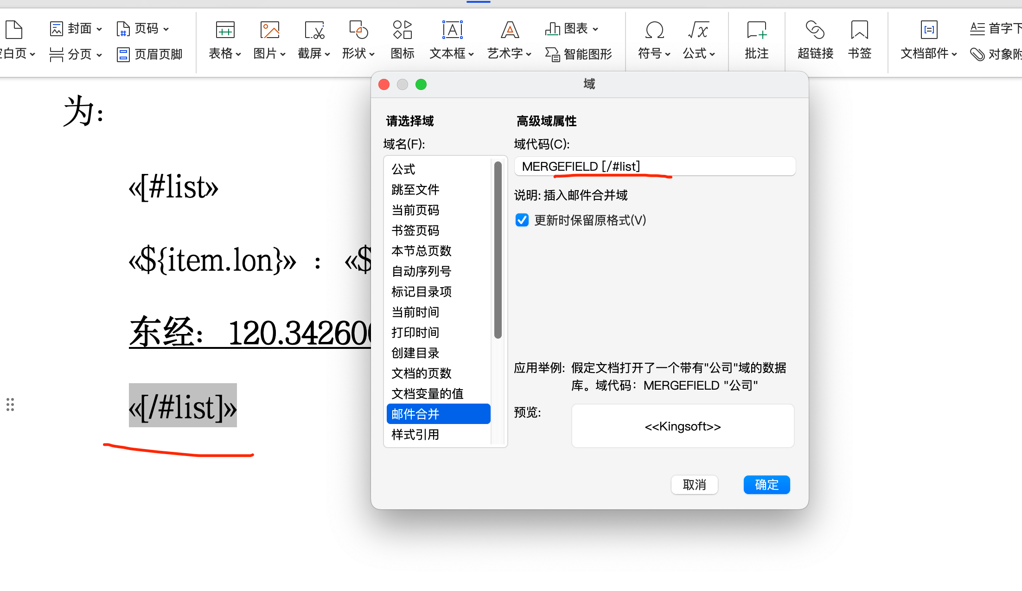Open the Page Number (页码) dropdown
1022x591 pixels.
pos(166,29)
